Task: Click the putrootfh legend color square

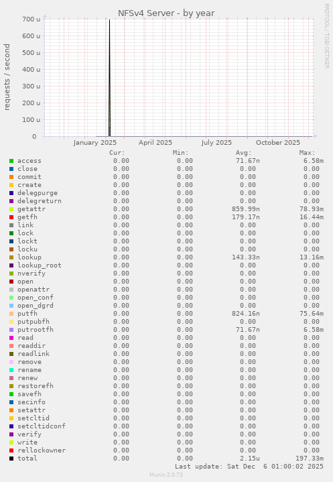Action: pyautogui.click(x=11, y=330)
